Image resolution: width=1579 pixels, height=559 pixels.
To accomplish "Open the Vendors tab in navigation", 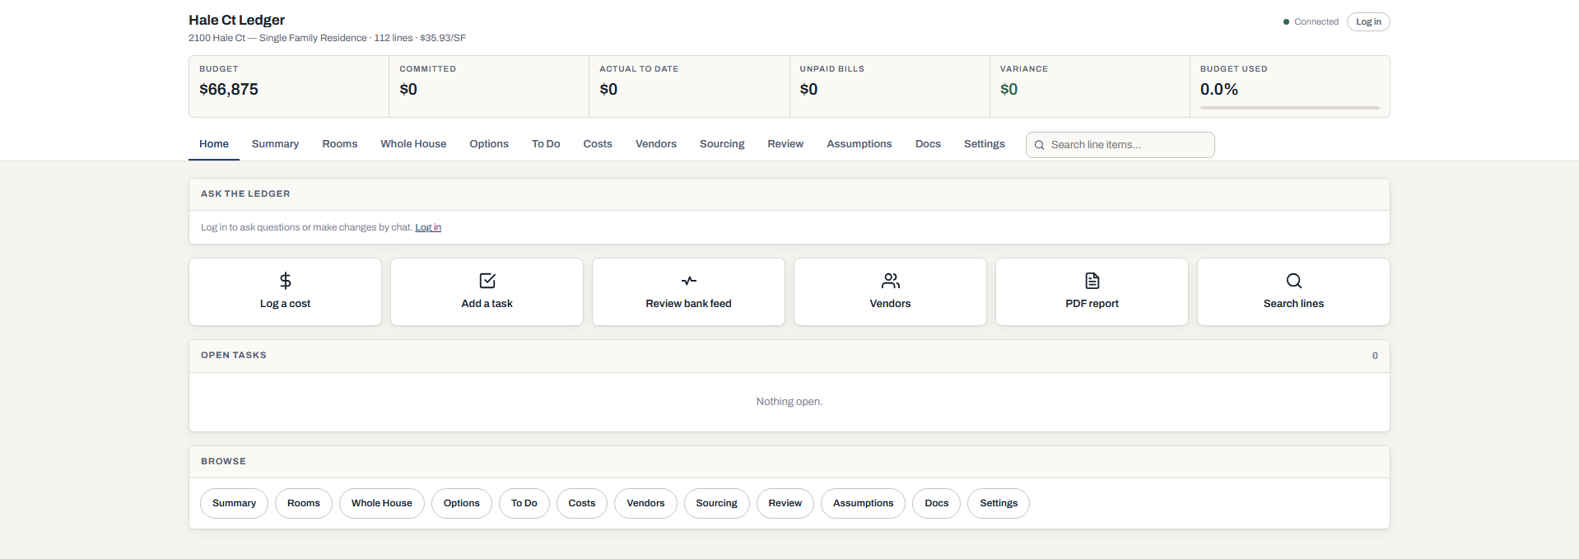I will (656, 144).
